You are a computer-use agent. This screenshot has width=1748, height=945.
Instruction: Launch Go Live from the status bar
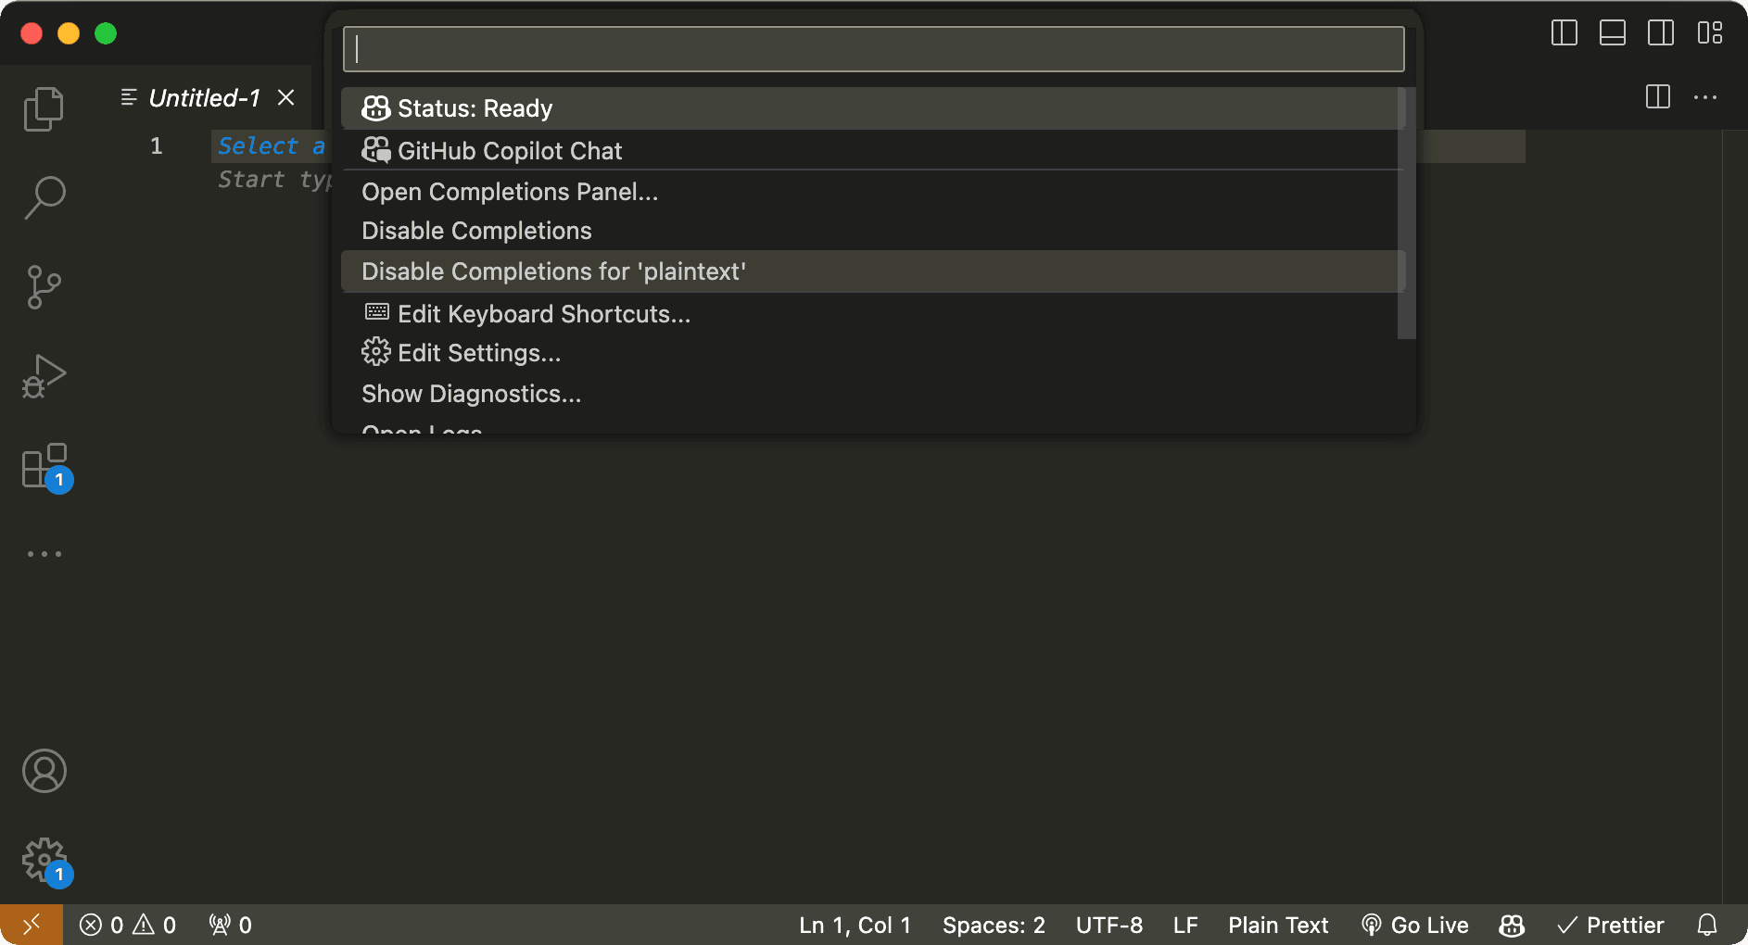pyautogui.click(x=1416, y=925)
